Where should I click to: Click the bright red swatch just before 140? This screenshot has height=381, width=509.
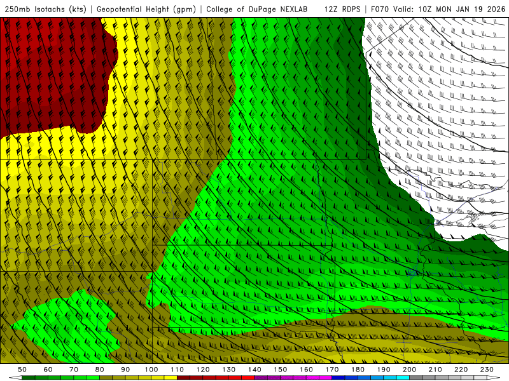[x=248, y=377]
